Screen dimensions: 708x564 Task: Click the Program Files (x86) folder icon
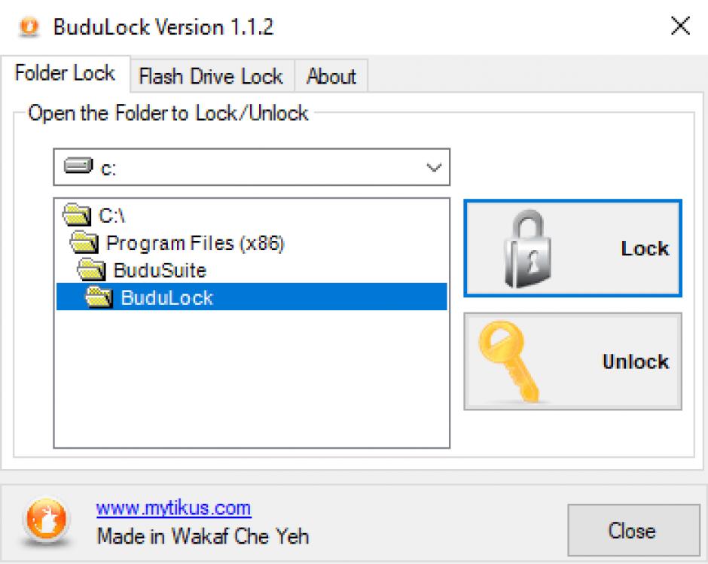tap(84, 242)
